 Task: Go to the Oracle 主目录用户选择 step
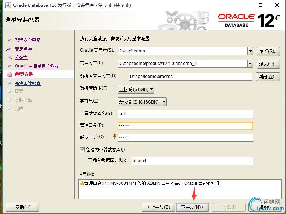tap(37, 66)
